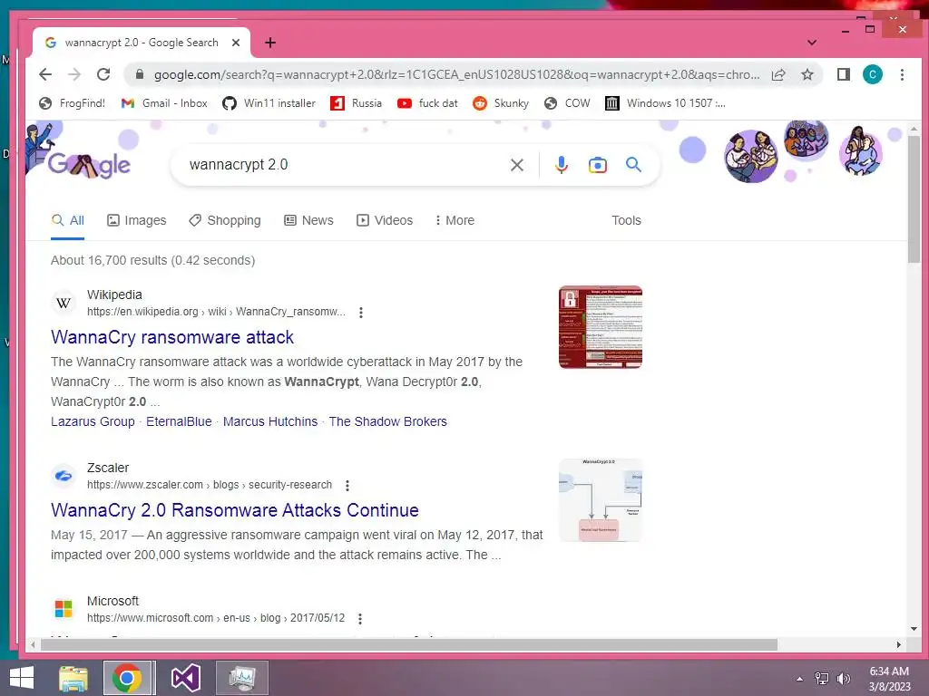Click the Wikipedia favicon

[x=64, y=303]
